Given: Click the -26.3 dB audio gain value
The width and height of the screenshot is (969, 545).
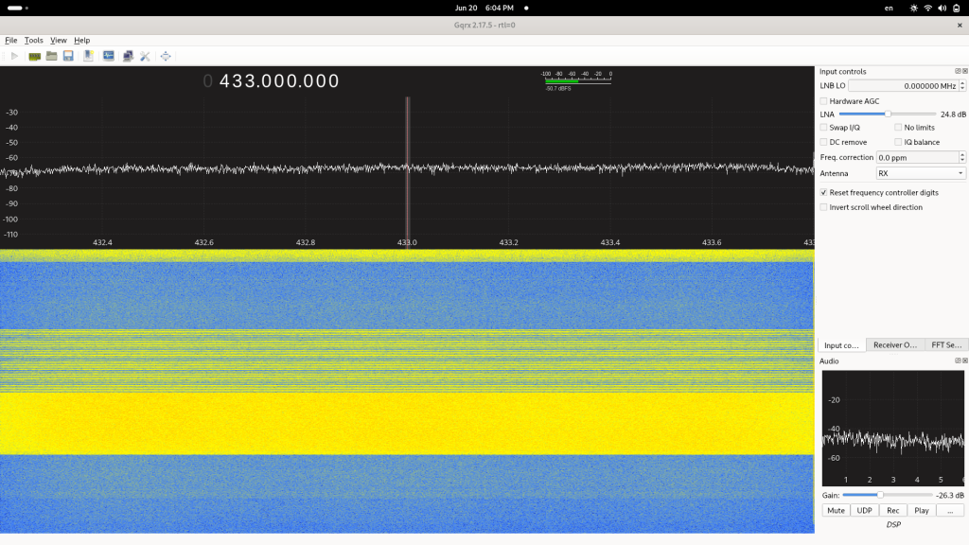Looking at the screenshot, I should (950, 495).
